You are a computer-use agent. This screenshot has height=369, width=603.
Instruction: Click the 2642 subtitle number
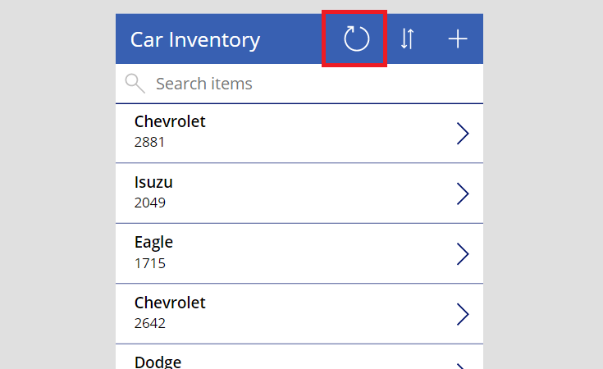coord(150,323)
